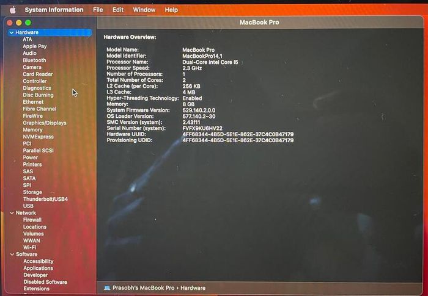Viewport: 428px width, 296px height.
Task: Select Volumes in the sidebar
Action: pos(33,234)
